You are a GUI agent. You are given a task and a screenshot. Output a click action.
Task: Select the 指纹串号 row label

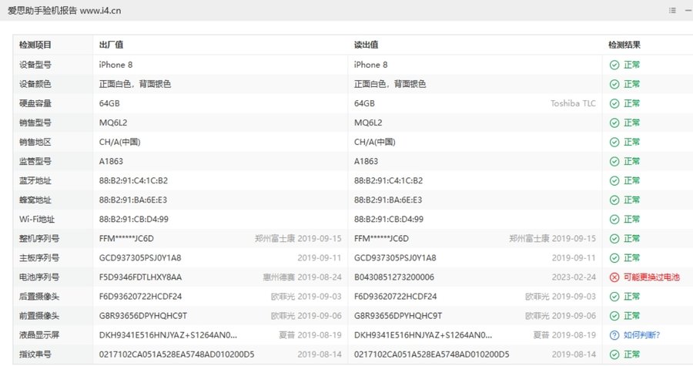(x=35, y=354)
